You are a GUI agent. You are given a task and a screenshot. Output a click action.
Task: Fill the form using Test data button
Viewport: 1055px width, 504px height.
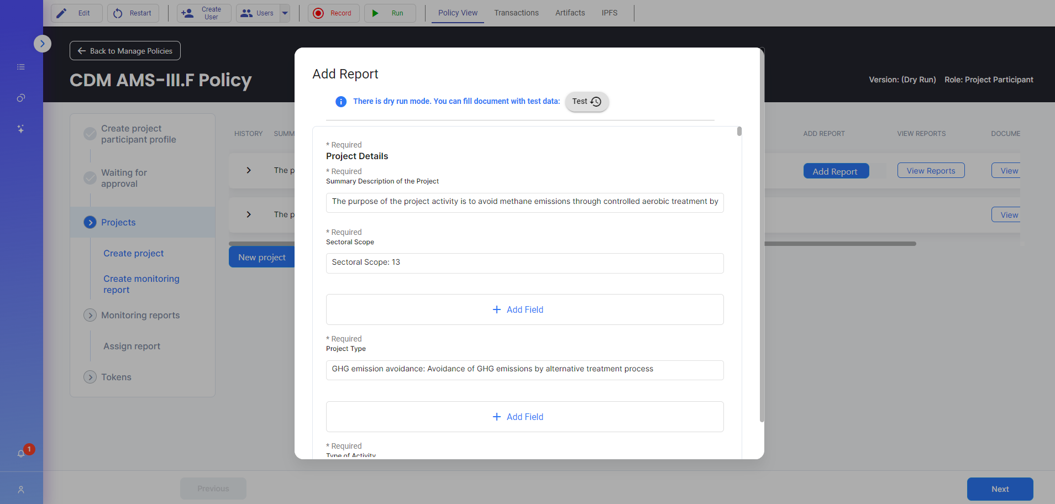(586, 102)
